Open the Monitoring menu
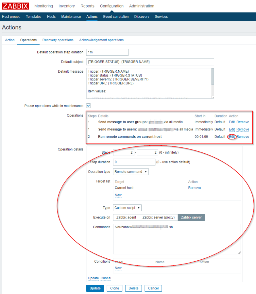Screen dimensions: 256x294 [43, 6]
